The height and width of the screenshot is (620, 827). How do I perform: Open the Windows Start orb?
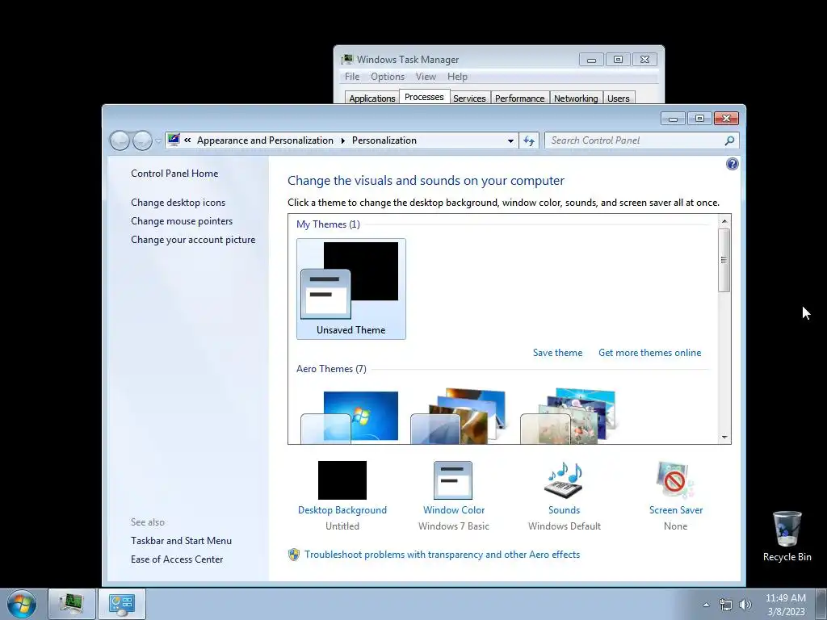click(22, 604)
